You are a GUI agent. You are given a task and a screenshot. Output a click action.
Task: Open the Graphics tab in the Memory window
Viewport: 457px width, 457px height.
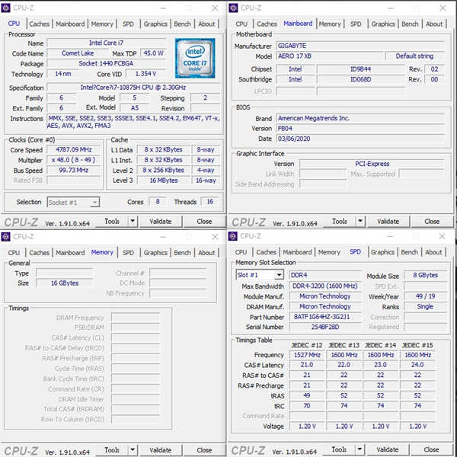(x=155, y=253)
